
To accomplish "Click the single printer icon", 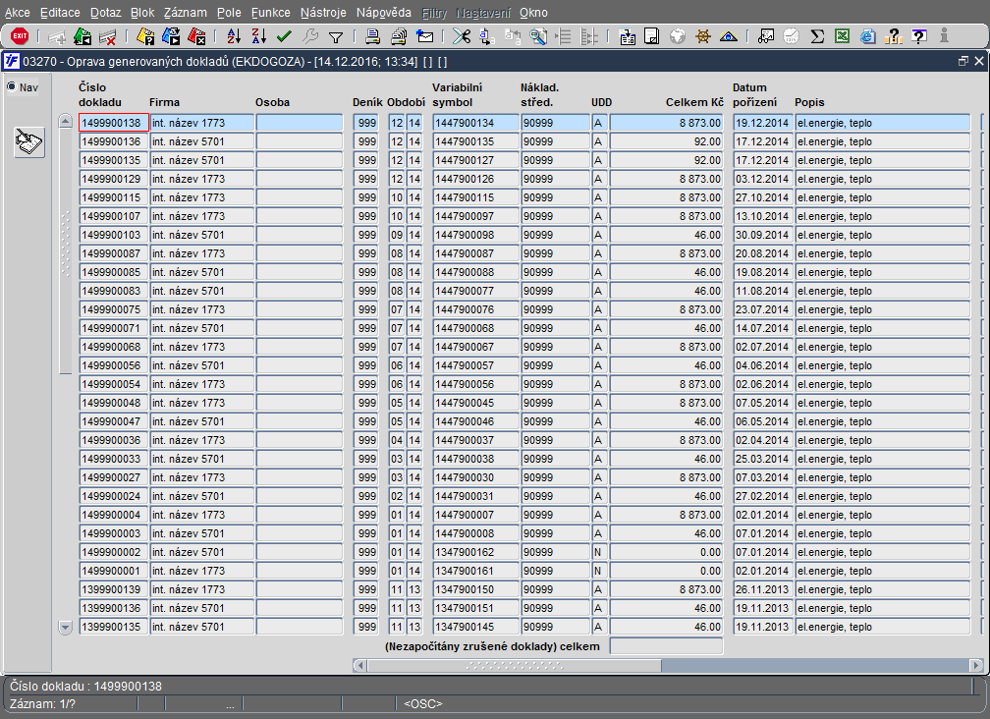I will click(373, 36).
